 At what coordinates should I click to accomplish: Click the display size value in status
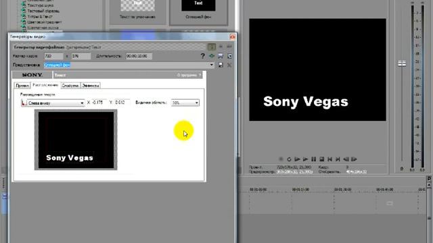(357, 171)
